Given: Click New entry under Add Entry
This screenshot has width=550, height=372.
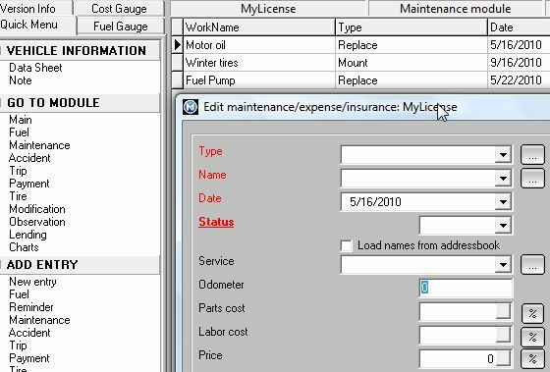Looking at the screenshot, I should [x=32, y=282].
